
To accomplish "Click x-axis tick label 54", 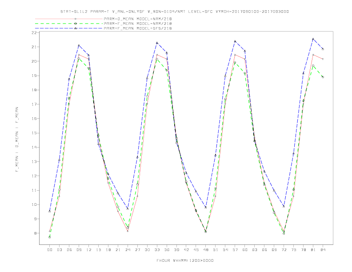I will pyautogui.click(x=225, y=250).
